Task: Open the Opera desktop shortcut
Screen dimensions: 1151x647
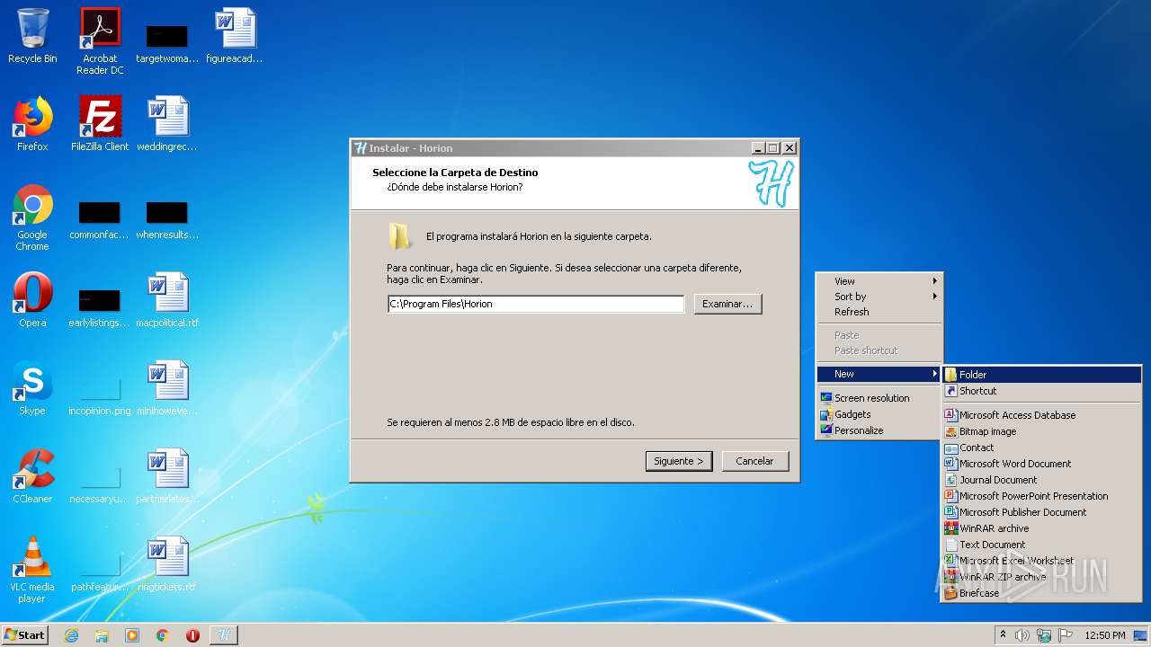Action: (x=32, y=300)
